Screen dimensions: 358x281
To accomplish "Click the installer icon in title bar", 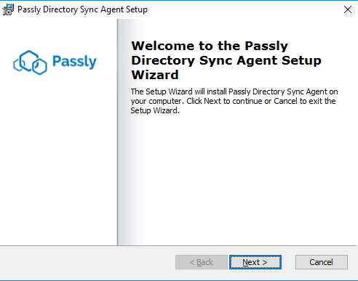I will pyautogui.click(x=8, y=9).
